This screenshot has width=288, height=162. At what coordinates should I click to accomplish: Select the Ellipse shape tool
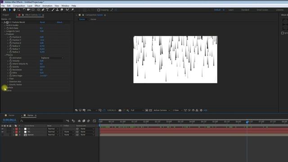click(x=38, y=10)
